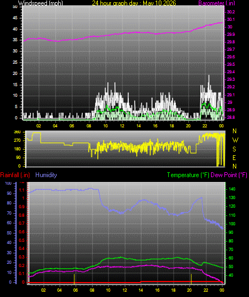
Task: Click the Temperature (°F) legend label
Action: 188,175
